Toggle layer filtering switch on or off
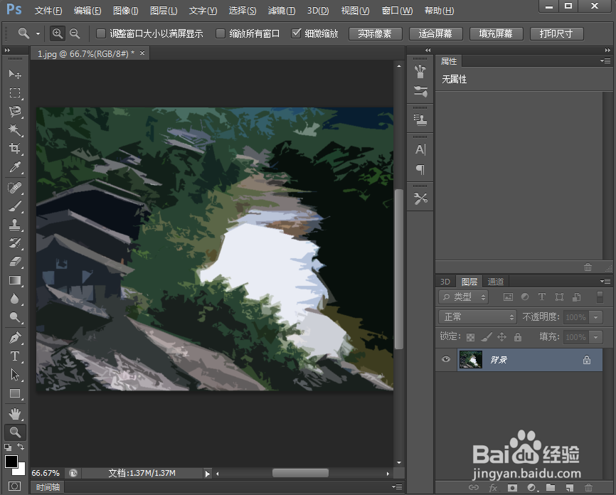Viewport: 616px width, 495px height. pyautogui.click(x=600, y=297)
